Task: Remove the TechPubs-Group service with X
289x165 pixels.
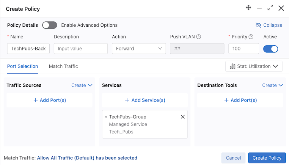Action: click(183, 117)
